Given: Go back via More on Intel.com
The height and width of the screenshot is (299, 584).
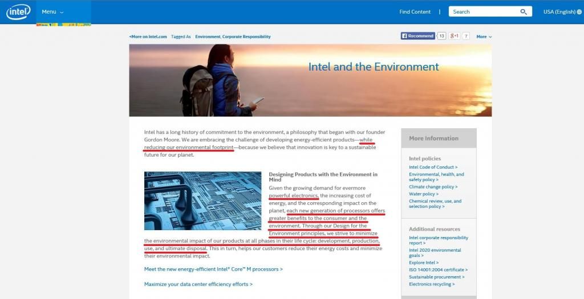Looking at the screenshot, I should pos(148,37).
